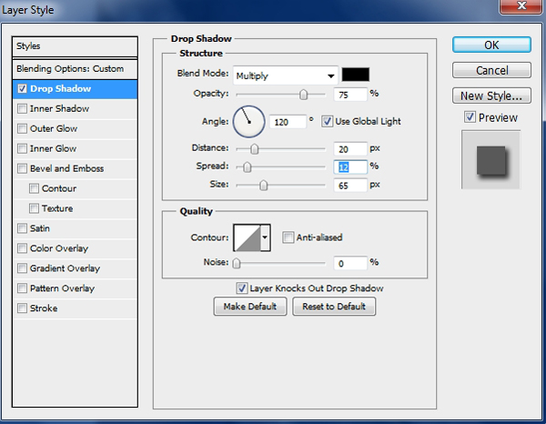Close the Layer Style dialog window
Viewport: 546px width, 424px height.
(527, 10)
